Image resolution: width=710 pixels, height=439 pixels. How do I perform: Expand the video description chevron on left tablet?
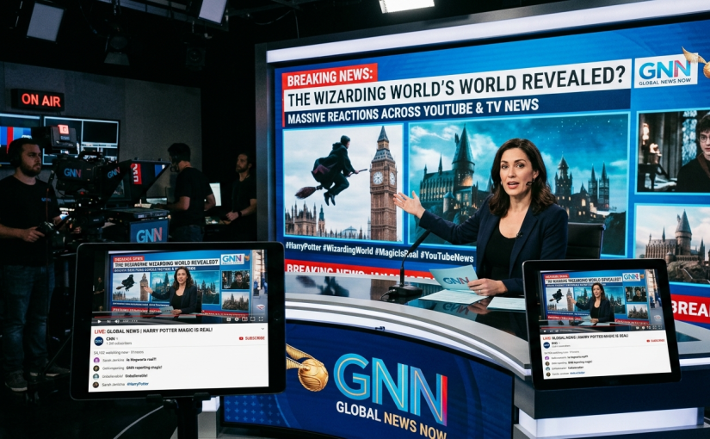pos(262,329)
